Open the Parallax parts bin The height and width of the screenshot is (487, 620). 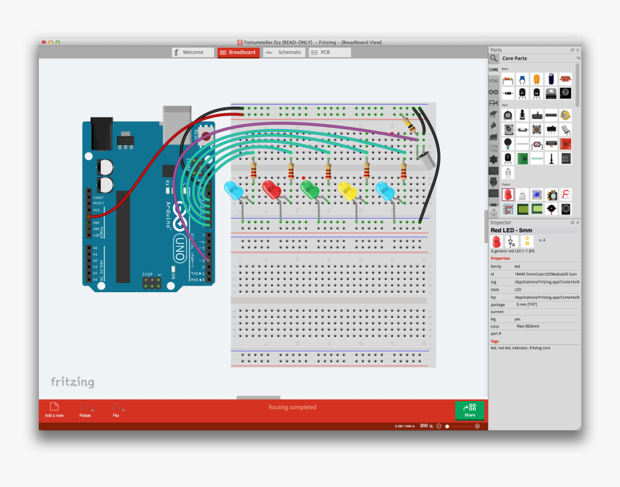point(493,103)
